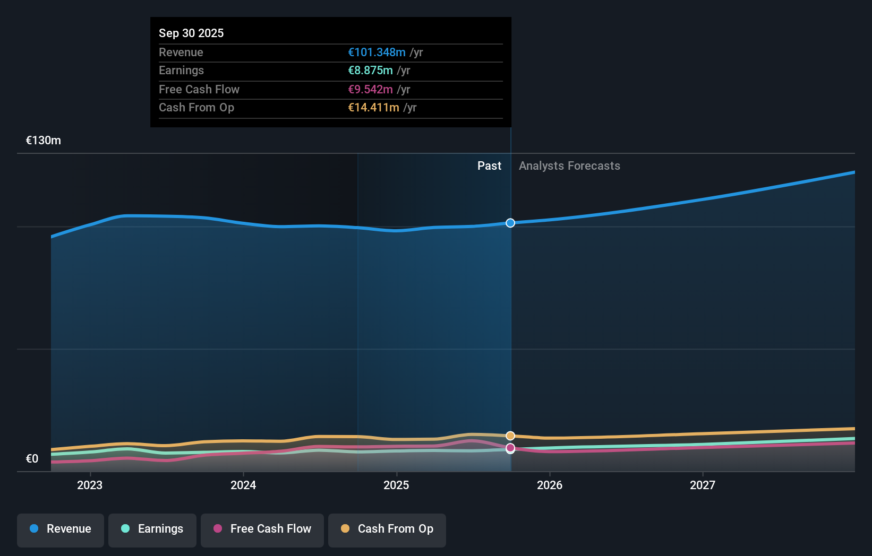Image resolution: width=872 pixels, height=556 pixels.
Task: Toggle the Revenue series in the legend
Action: tap(60, 529)
